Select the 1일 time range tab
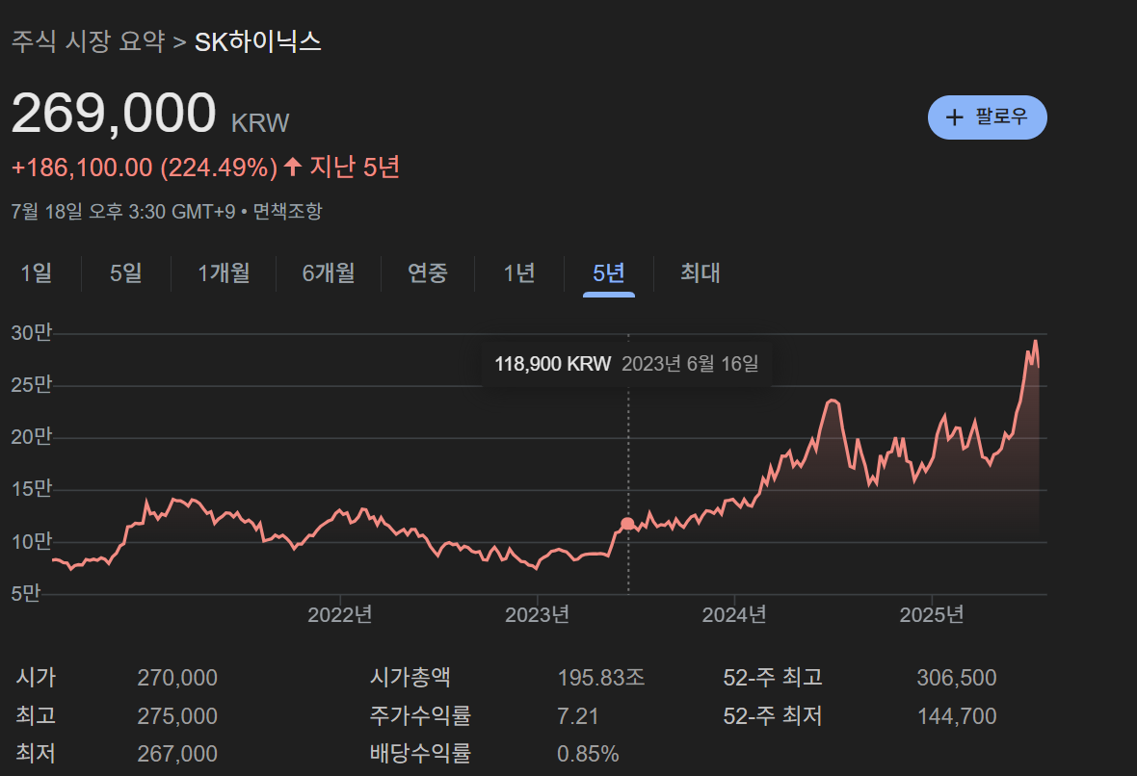 [x=37, y=273]
